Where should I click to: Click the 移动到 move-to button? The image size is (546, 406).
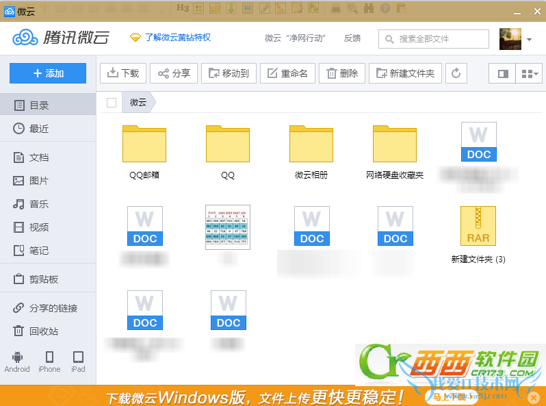(229, 73)
